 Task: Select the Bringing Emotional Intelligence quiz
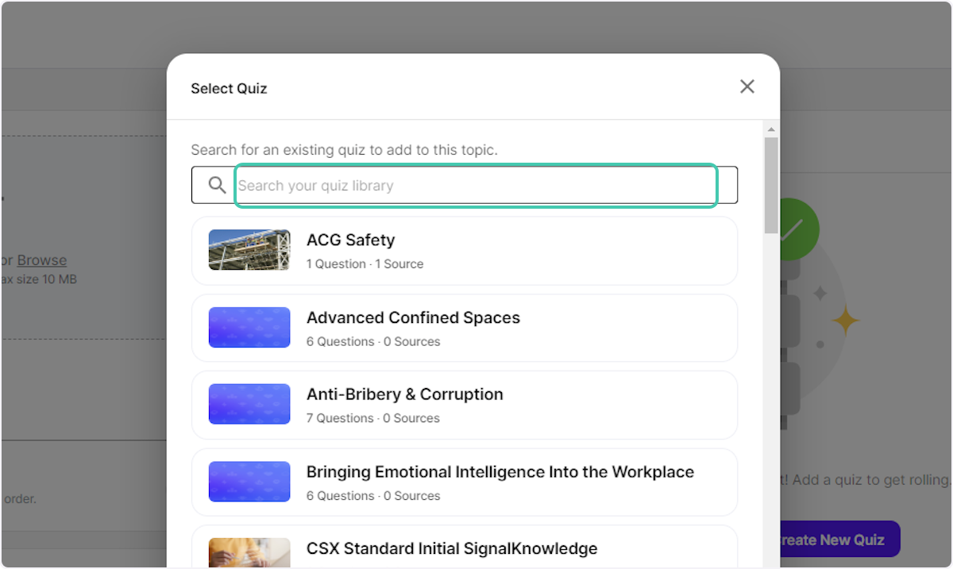[x=464, y=482]
